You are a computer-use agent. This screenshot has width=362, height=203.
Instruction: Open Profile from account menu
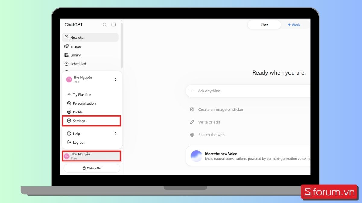pyautogui.click(x=92, y=112)
